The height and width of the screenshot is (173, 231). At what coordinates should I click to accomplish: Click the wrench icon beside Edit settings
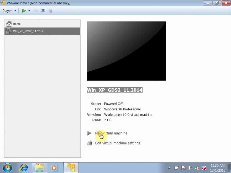click(x=90, y=143)
